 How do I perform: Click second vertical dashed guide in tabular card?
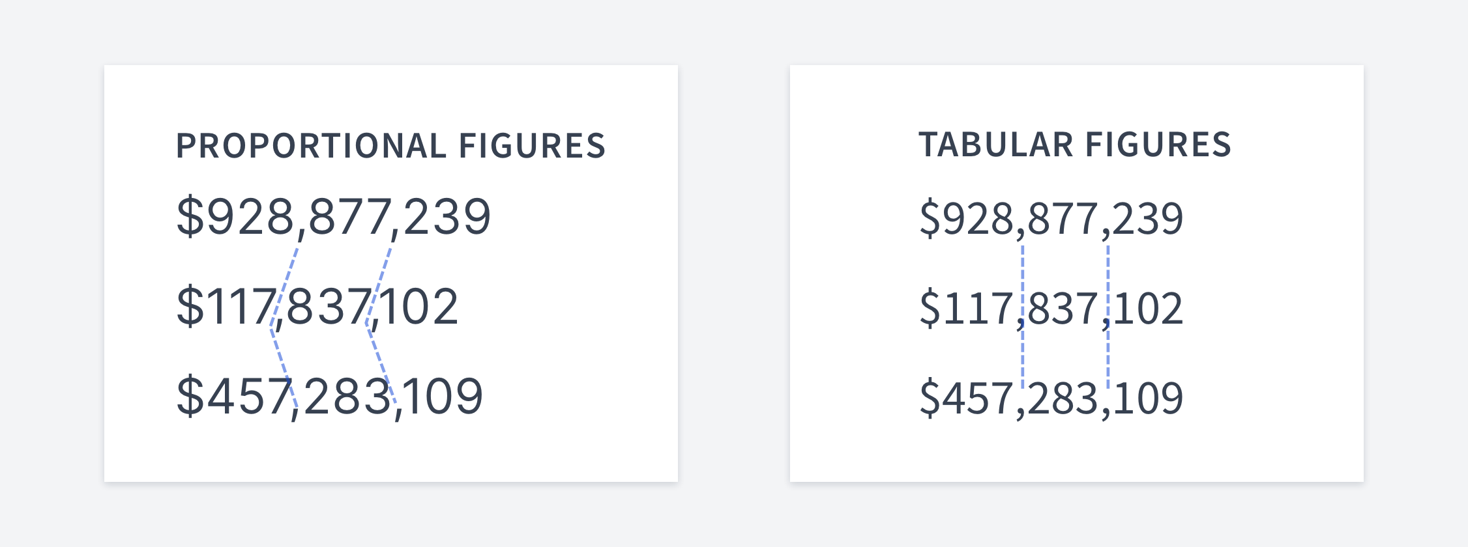pos(1108,317)
